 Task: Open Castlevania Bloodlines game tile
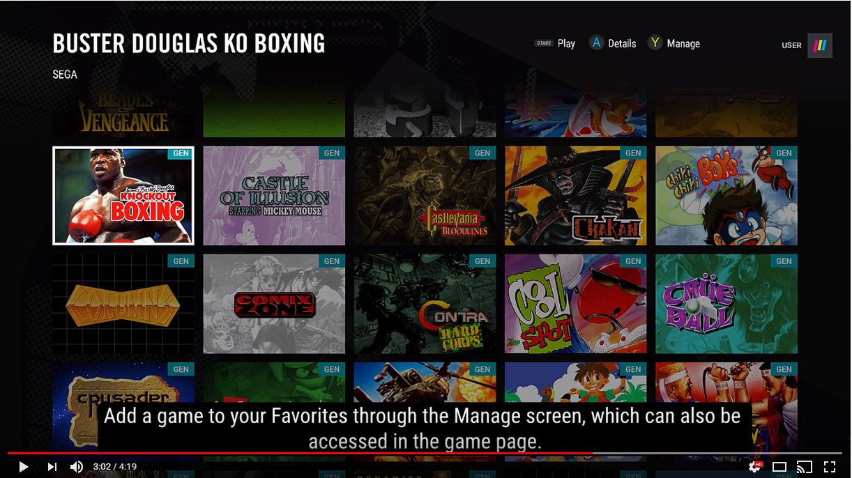tap(425, 196)
